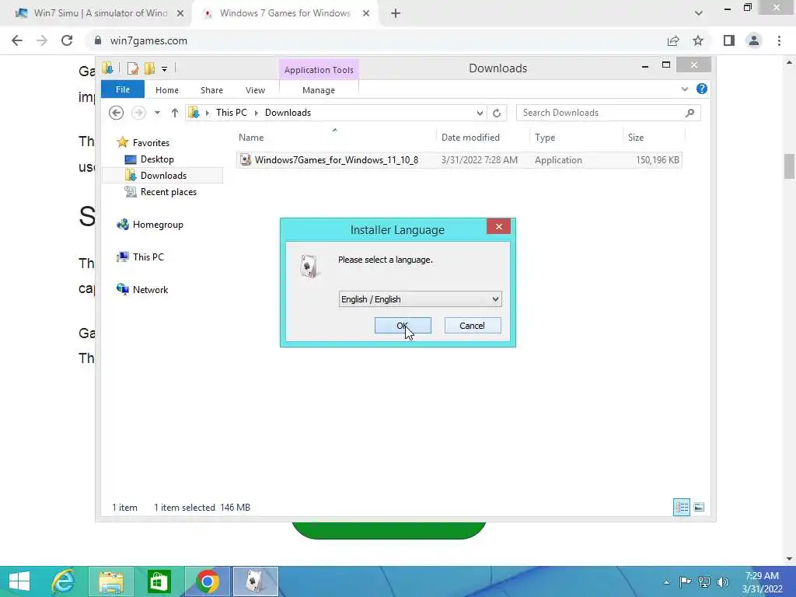The height and width of the screenshot is (597, 796).
Task: Switch to the Share ribbon tab
Action: [x=211, y=90]
